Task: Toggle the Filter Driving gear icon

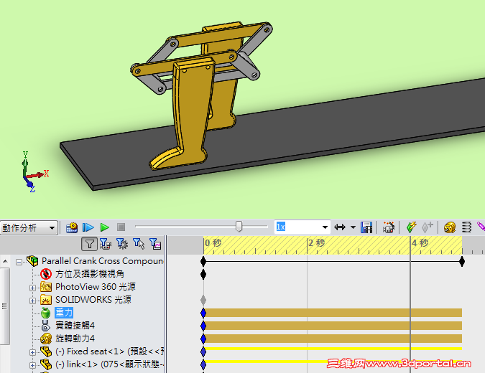Action: (x=122, y=244)
